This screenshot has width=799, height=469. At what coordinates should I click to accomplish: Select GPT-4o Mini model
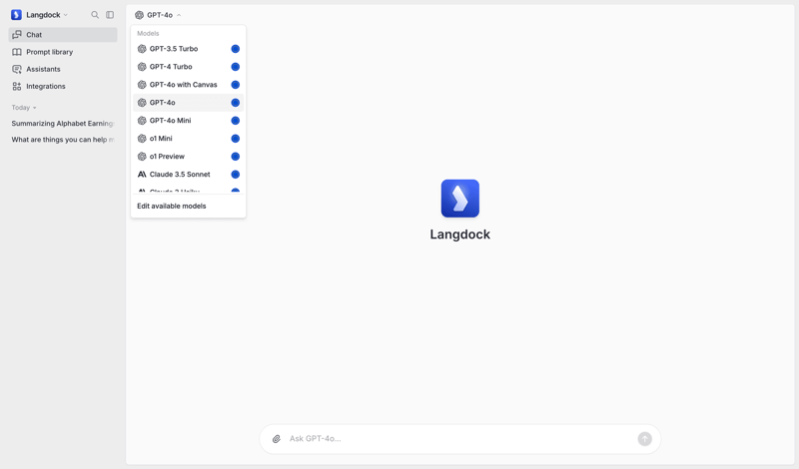[188, 121]
